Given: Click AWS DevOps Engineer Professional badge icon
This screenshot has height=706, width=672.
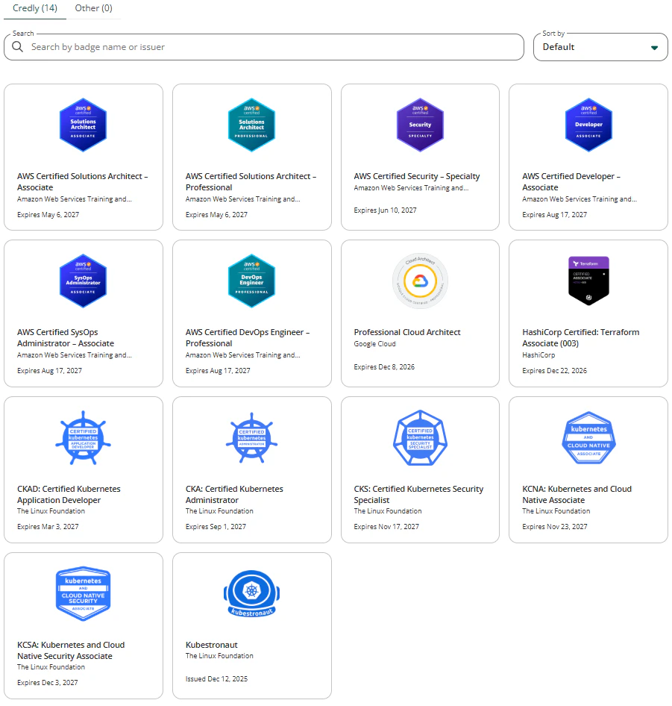Looking at the screenshot, I should (251, 281).
